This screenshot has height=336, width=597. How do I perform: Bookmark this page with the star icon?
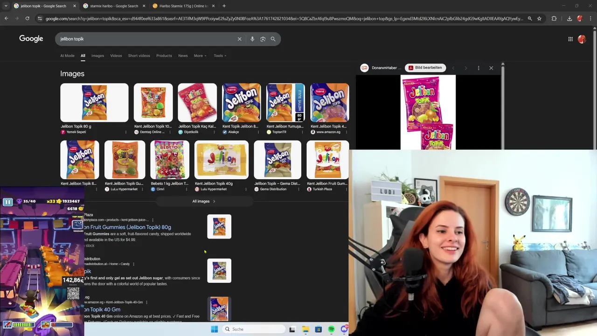(x=539, y=19)
